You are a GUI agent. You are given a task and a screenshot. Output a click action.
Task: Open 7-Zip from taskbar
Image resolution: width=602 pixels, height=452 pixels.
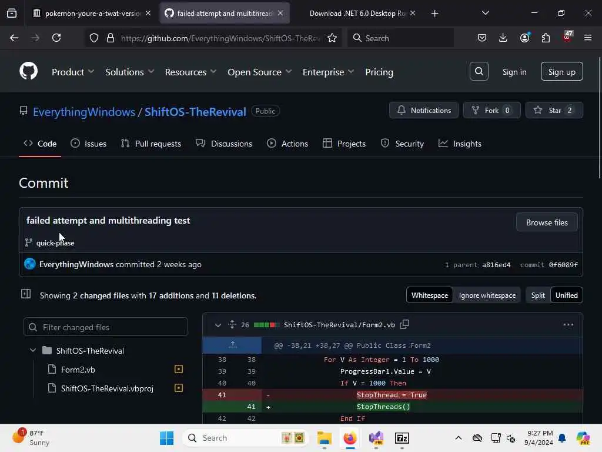[x=402, y=438]
